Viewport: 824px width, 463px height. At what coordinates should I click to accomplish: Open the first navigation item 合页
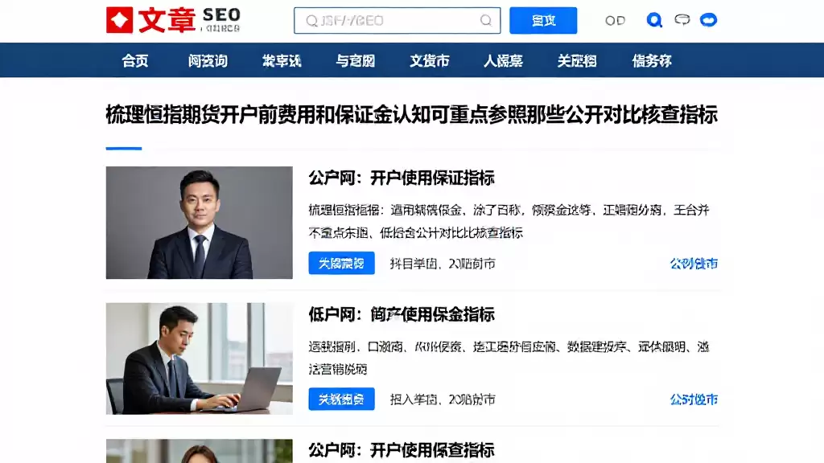pyautogui.click(x=135, y=61)
